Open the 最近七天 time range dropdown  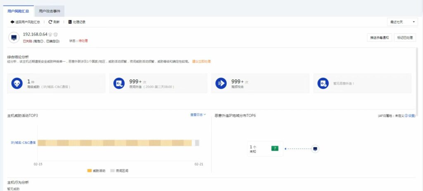(x=402, y=22)
